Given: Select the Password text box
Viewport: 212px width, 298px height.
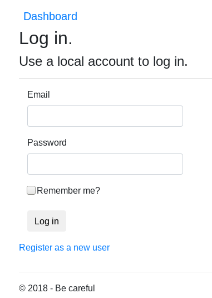Looking at the screenshot, I should click(x=105, y=164).
